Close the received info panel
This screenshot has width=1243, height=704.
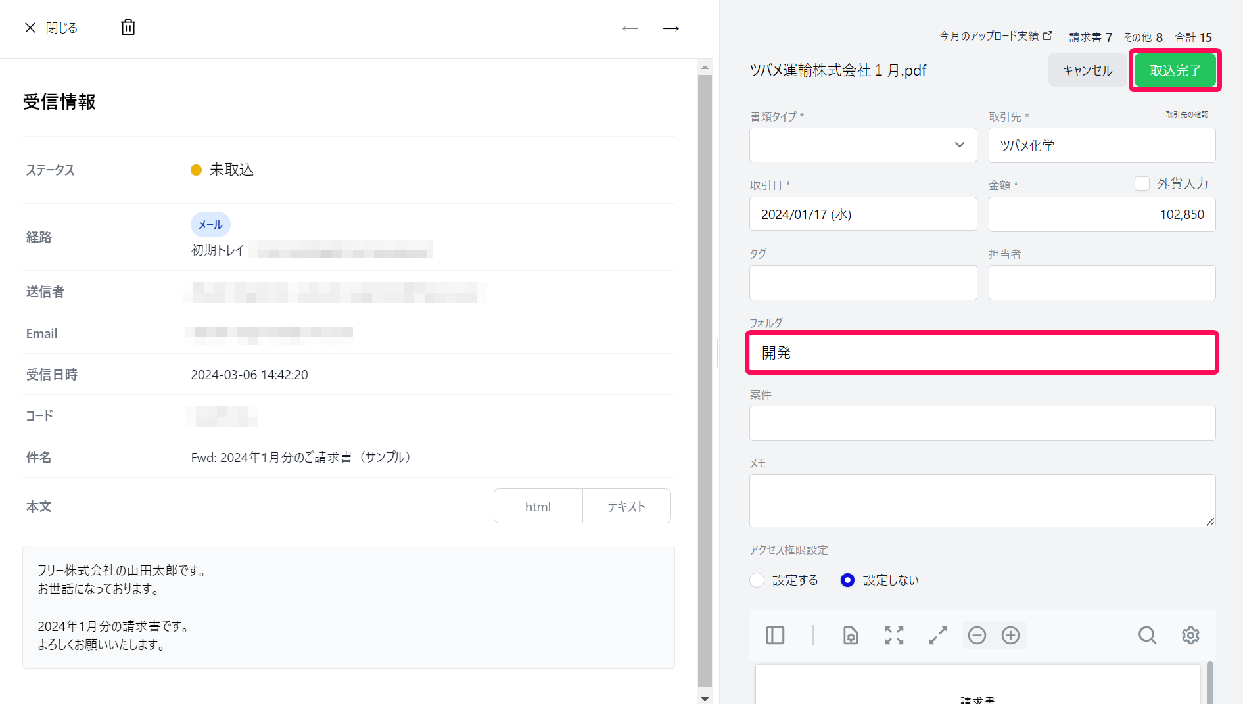(x=51, y=28)
